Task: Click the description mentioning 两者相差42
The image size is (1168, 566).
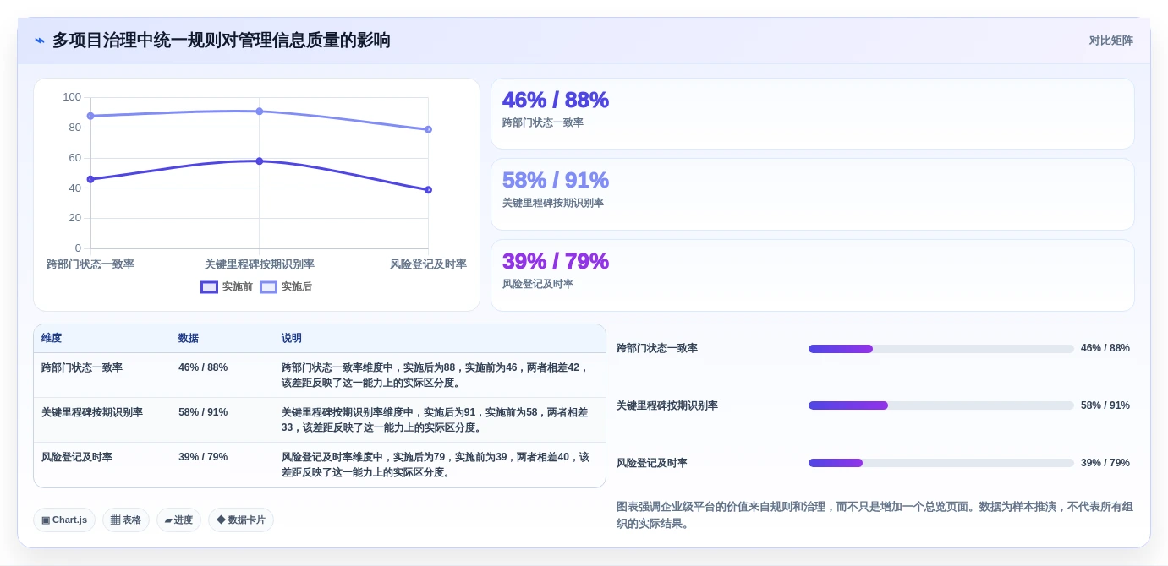Action: [x=436, y=375]
